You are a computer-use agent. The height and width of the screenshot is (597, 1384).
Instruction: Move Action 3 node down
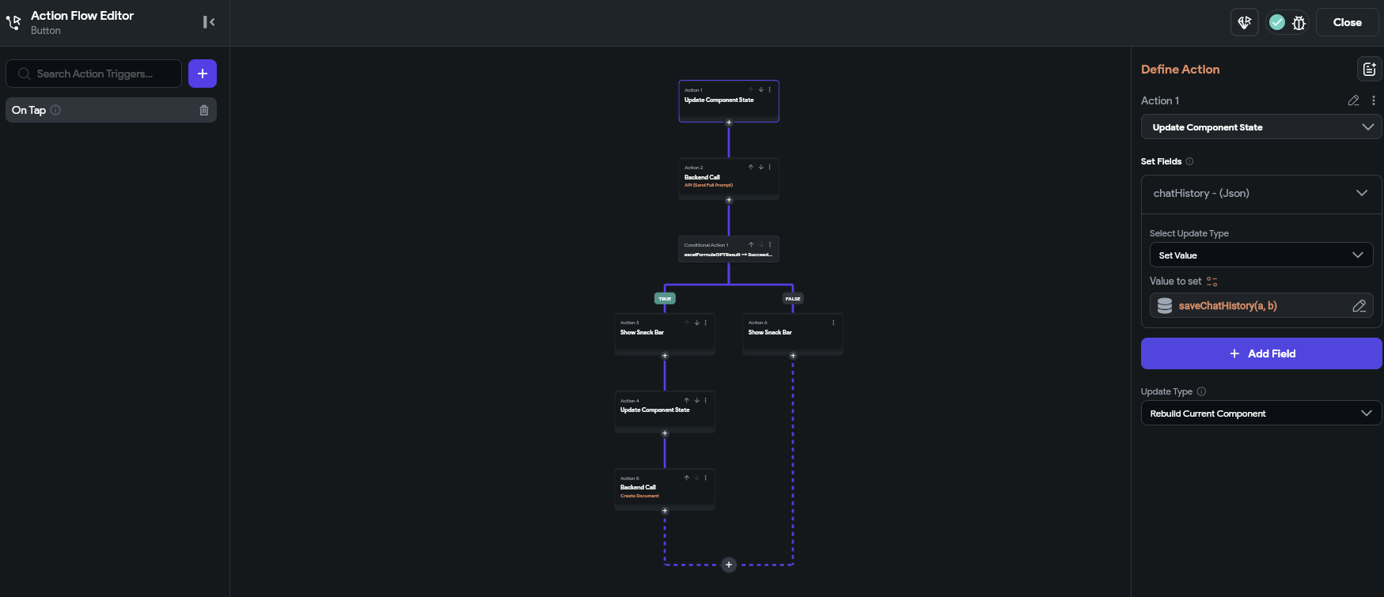tap(696, 323)
